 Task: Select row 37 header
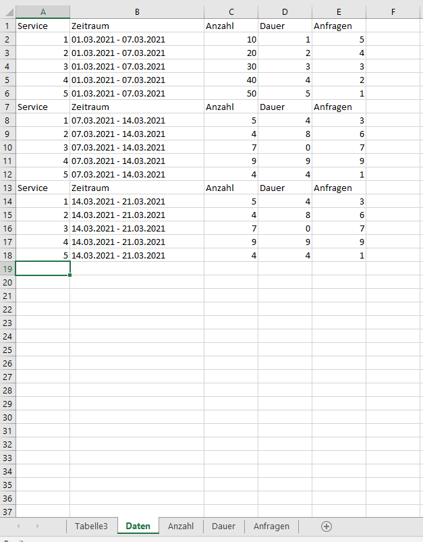pyautogui.click(x=7, y=512)
